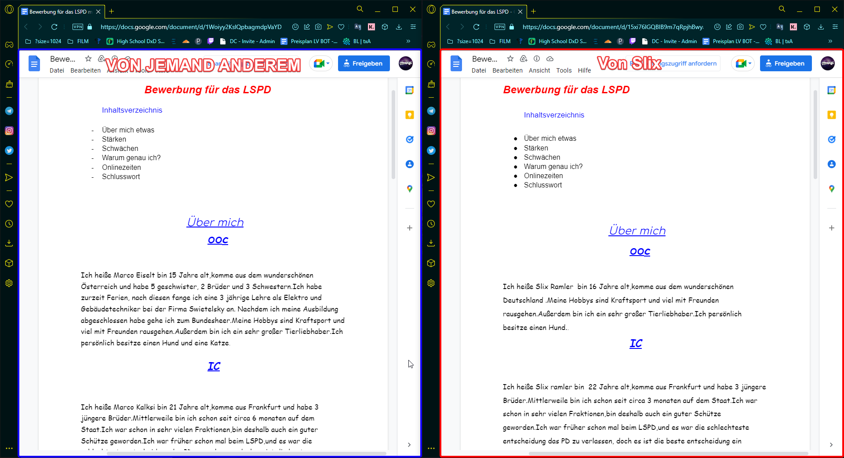Open the Ansicht menu in right window
The width and height of the screenshot is (844, 458).
[539, 70]
